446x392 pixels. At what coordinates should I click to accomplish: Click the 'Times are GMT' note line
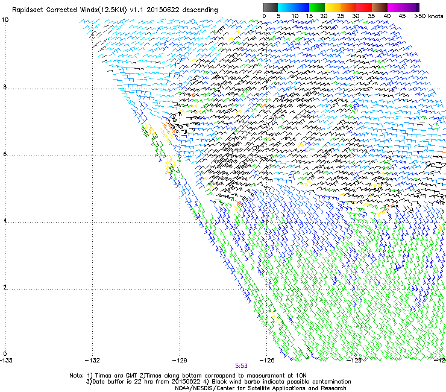(188, 376)
